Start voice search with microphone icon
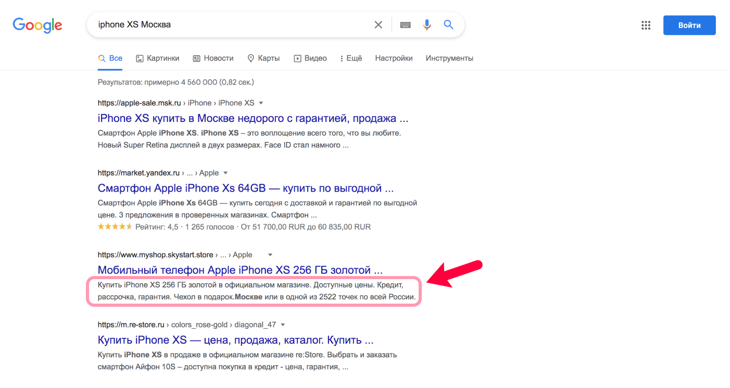 [427, 25]
